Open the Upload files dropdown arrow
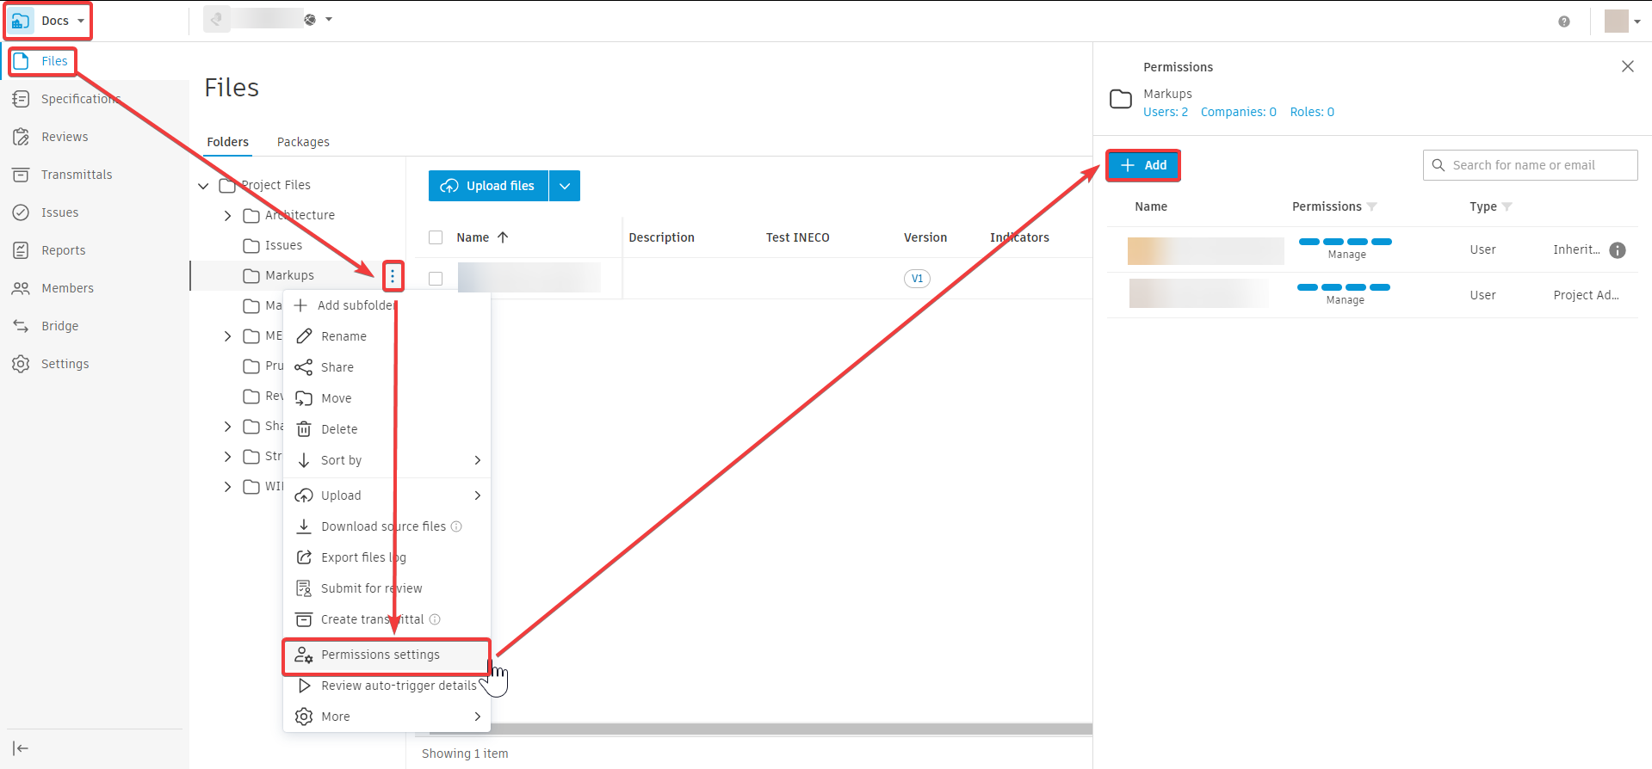Image resolution: width=1652 pixels, height=769 pixels. pyautogui.click(x=565, y=186)
